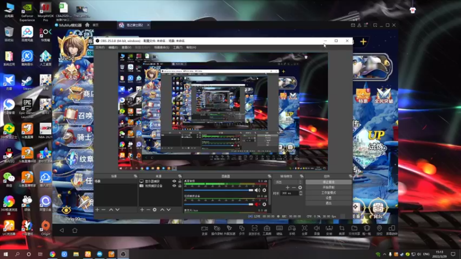This screenshot has width=461, height=259.
Task: Open the OBS 场景集合(S) menu
Action: pos(161,47)
